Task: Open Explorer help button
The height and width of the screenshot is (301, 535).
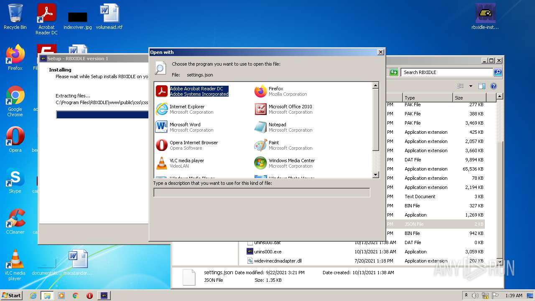Action: pos(494,86)
